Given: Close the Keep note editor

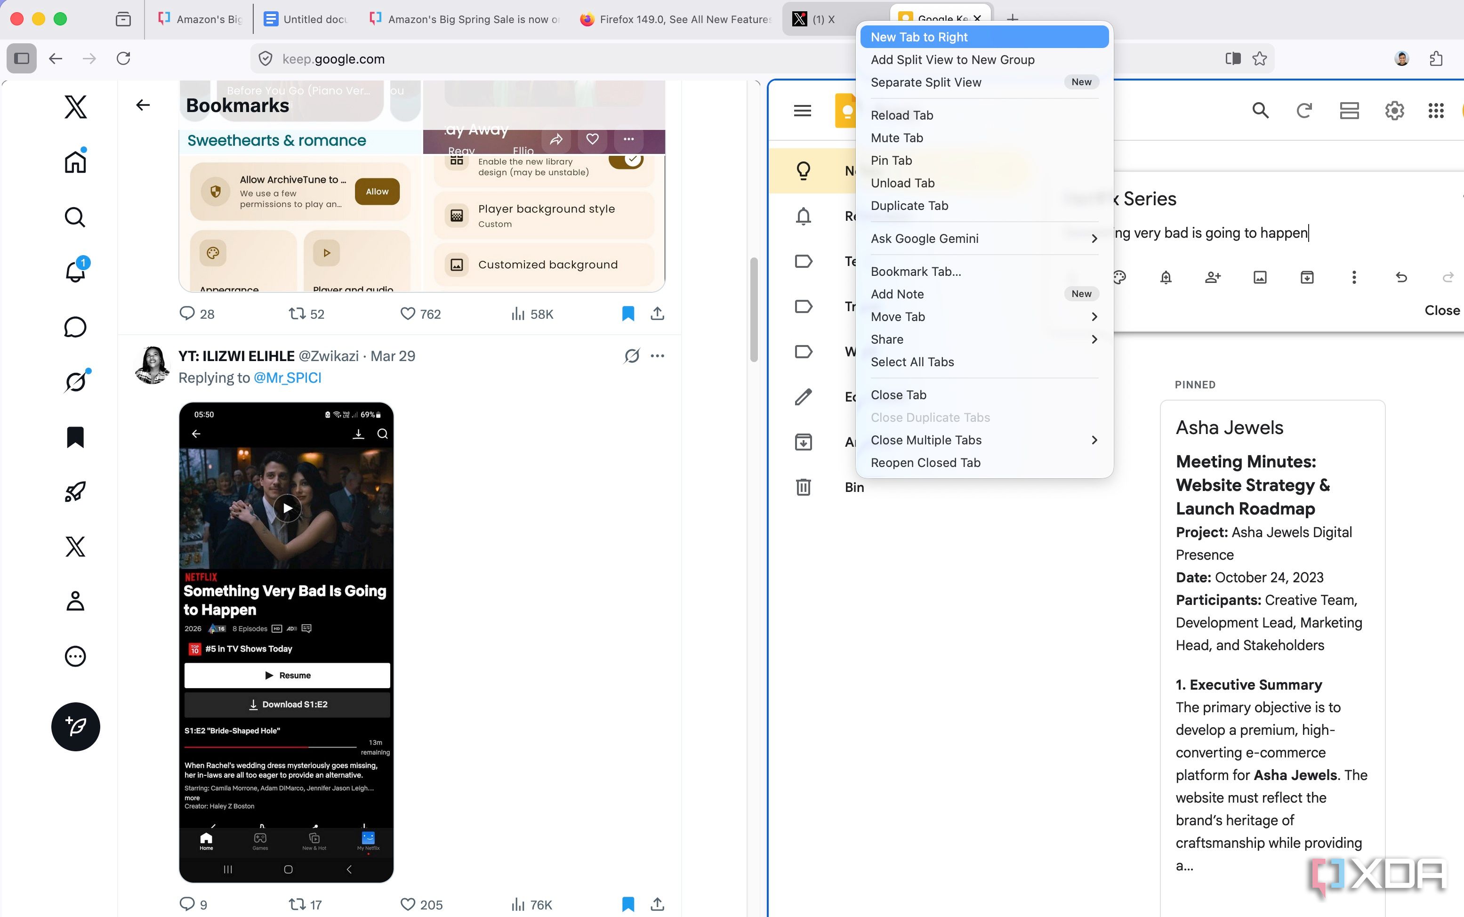Looking at the screenshot, I should (1441, 311).
